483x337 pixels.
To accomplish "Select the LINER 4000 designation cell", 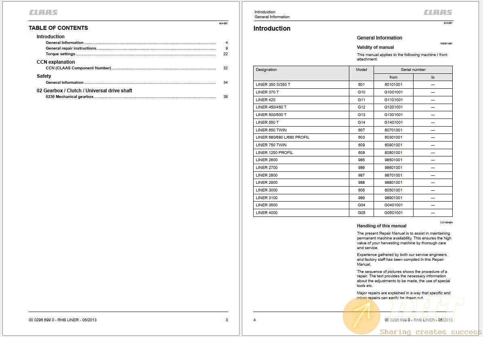I will [x=301, y=213].
